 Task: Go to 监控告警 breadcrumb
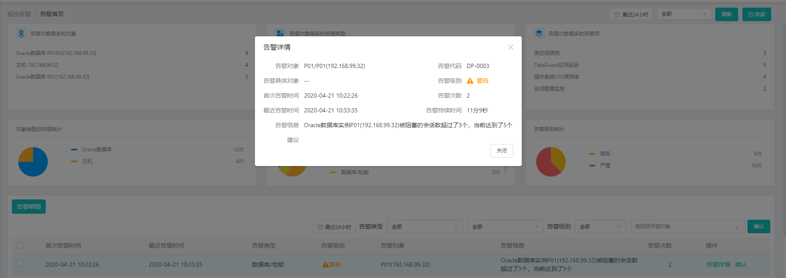pos(19,14)
